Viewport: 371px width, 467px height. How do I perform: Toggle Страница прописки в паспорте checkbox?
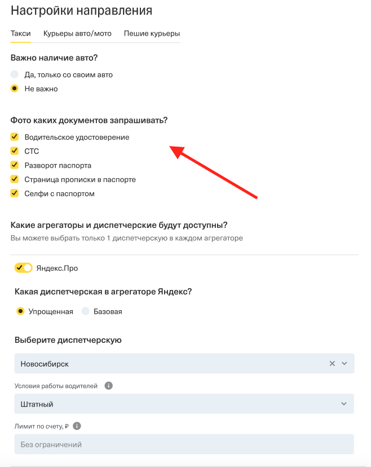point(15,179)
